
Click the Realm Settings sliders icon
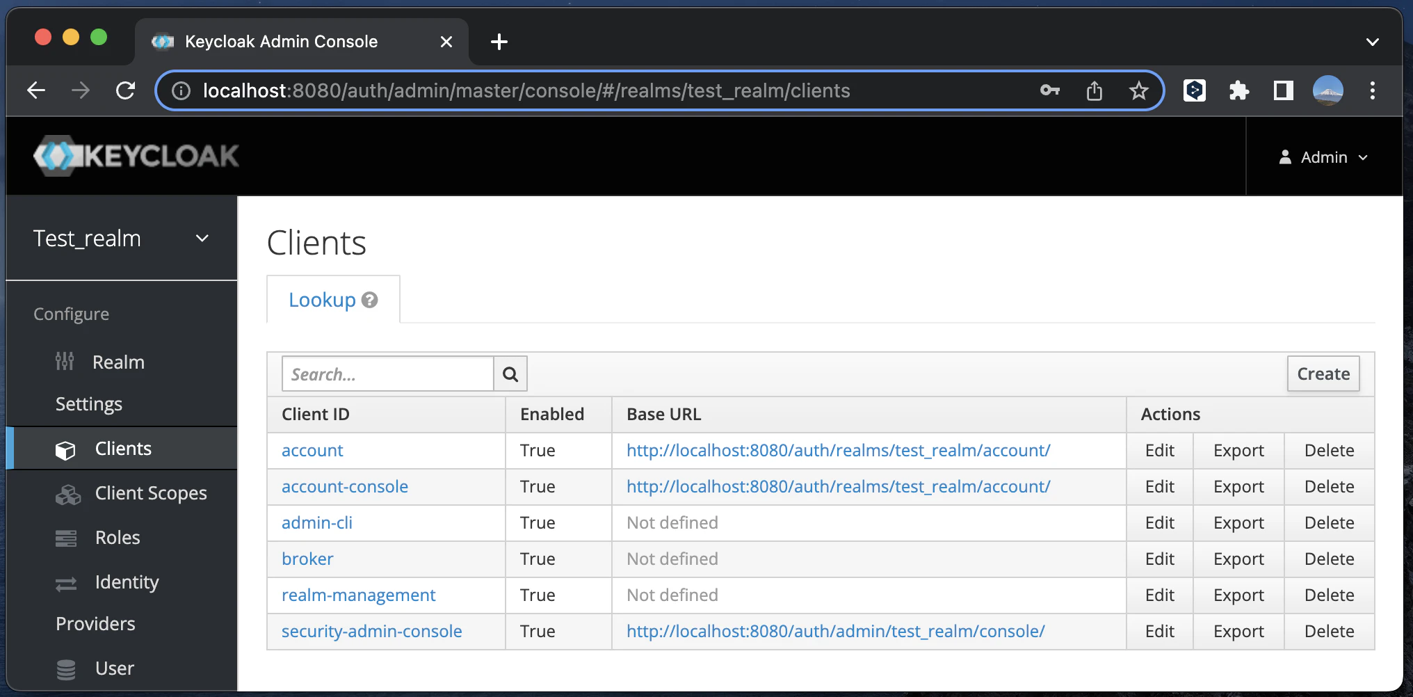pyautogui.click(x=65, y=361)
